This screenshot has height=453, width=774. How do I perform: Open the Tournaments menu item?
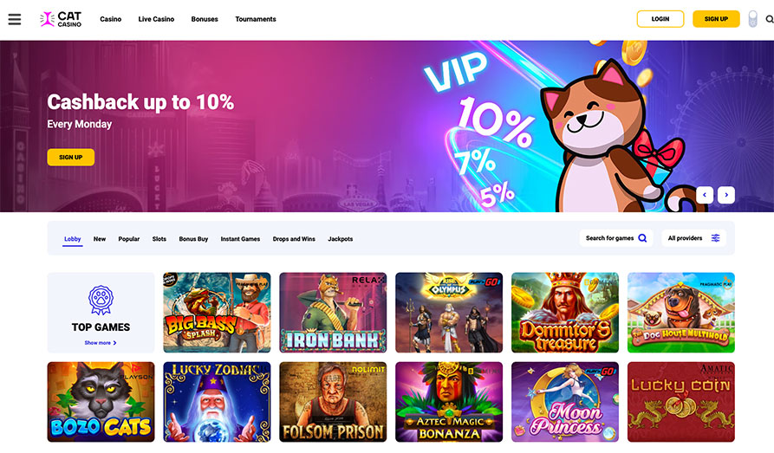click(x=255, y=19)
